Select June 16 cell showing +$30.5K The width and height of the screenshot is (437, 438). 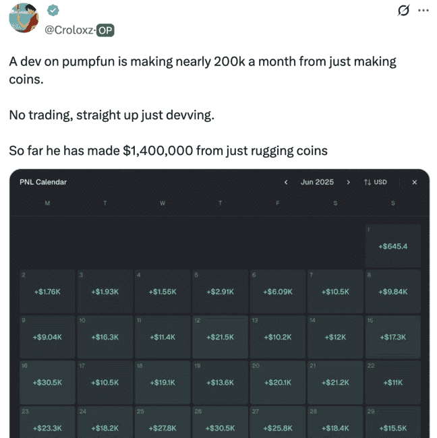(x=47, y=382)
